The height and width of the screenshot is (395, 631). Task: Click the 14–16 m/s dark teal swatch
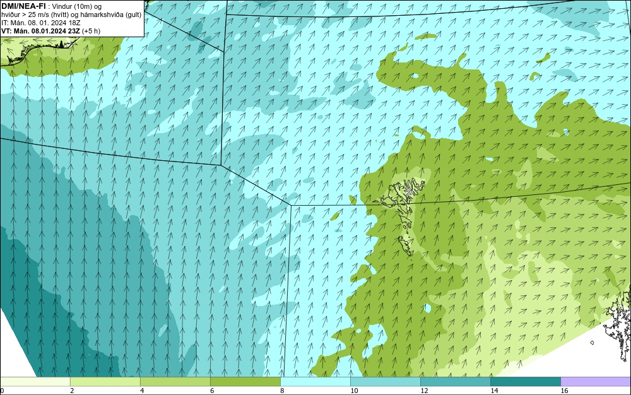pyautogui.click(x=526, y=381)
